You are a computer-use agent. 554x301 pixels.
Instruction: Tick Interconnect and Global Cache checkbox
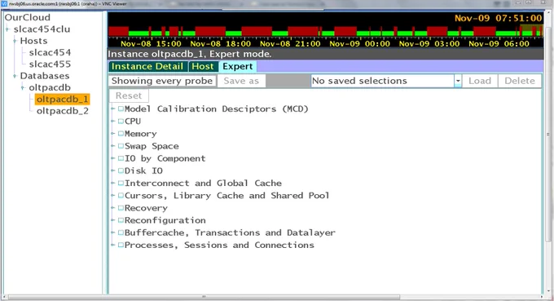(121, 183)
